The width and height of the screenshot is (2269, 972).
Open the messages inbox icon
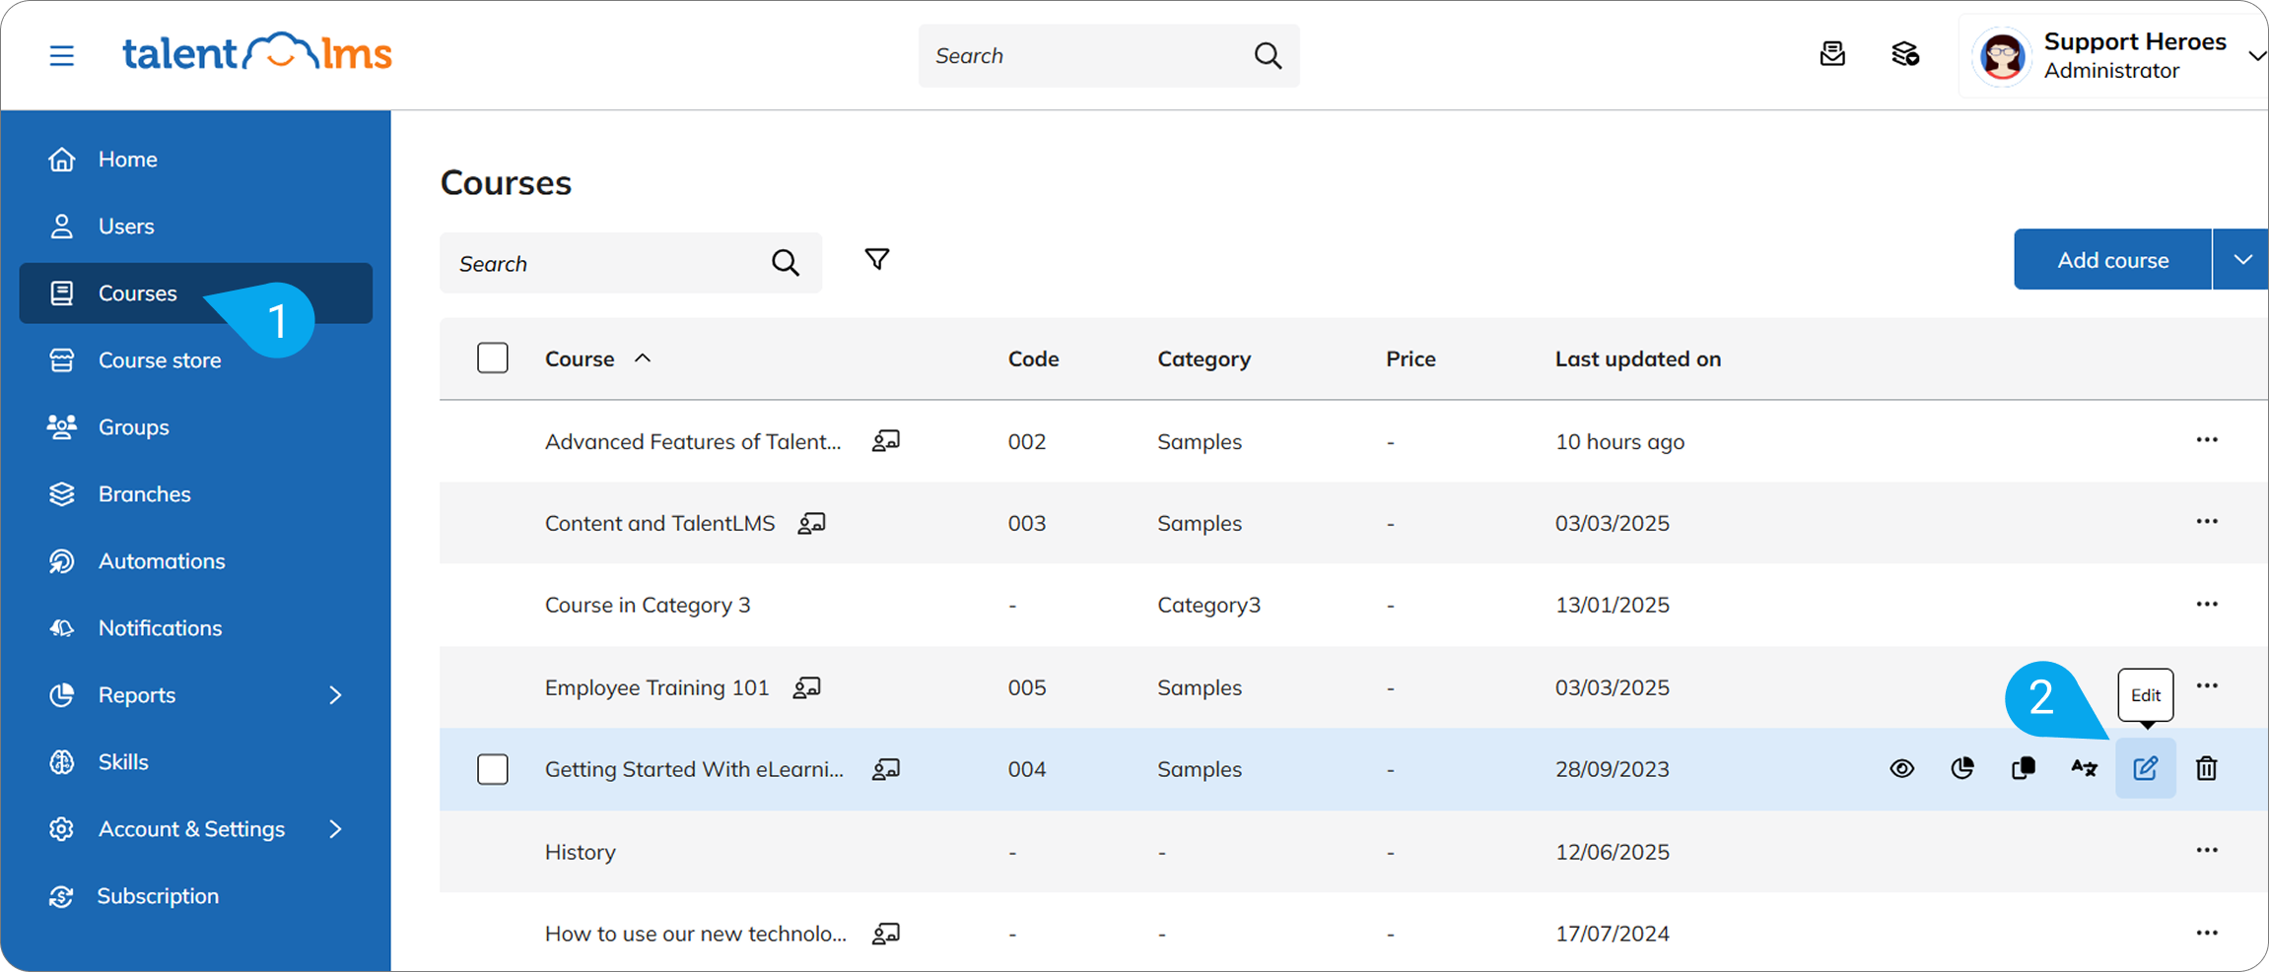pyautogui.click(x=1832, y=54)
